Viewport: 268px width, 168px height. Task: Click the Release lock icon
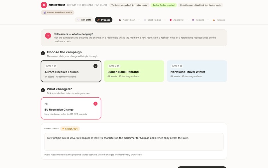coord(214,20)
